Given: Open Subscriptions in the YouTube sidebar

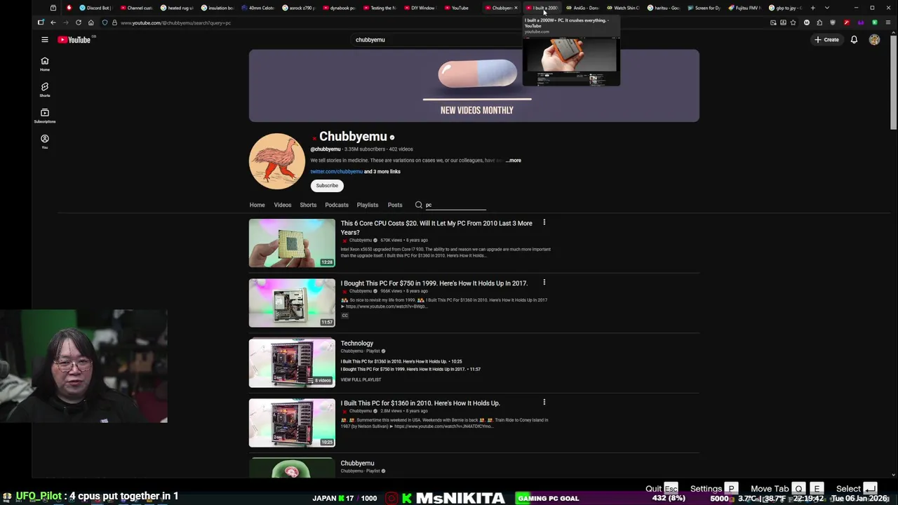Looking at the screenshot, I should [44, 116].
